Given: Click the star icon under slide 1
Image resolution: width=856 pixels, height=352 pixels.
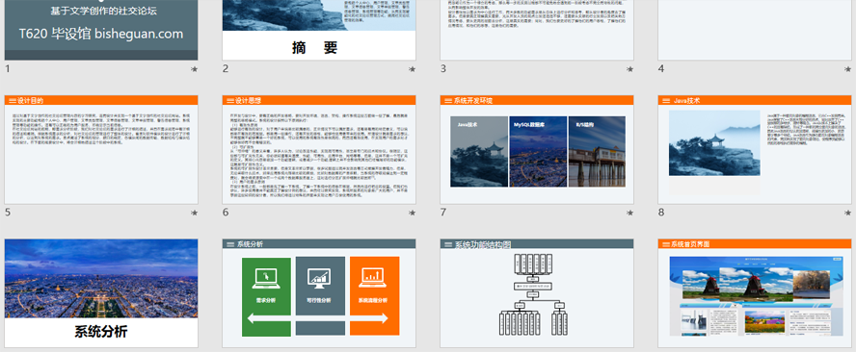Looking at the screenshot, I should [x=195, y=69].
